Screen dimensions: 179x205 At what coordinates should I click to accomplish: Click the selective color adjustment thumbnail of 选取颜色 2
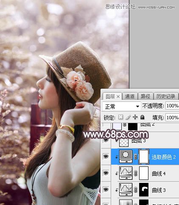coord(126,156)
